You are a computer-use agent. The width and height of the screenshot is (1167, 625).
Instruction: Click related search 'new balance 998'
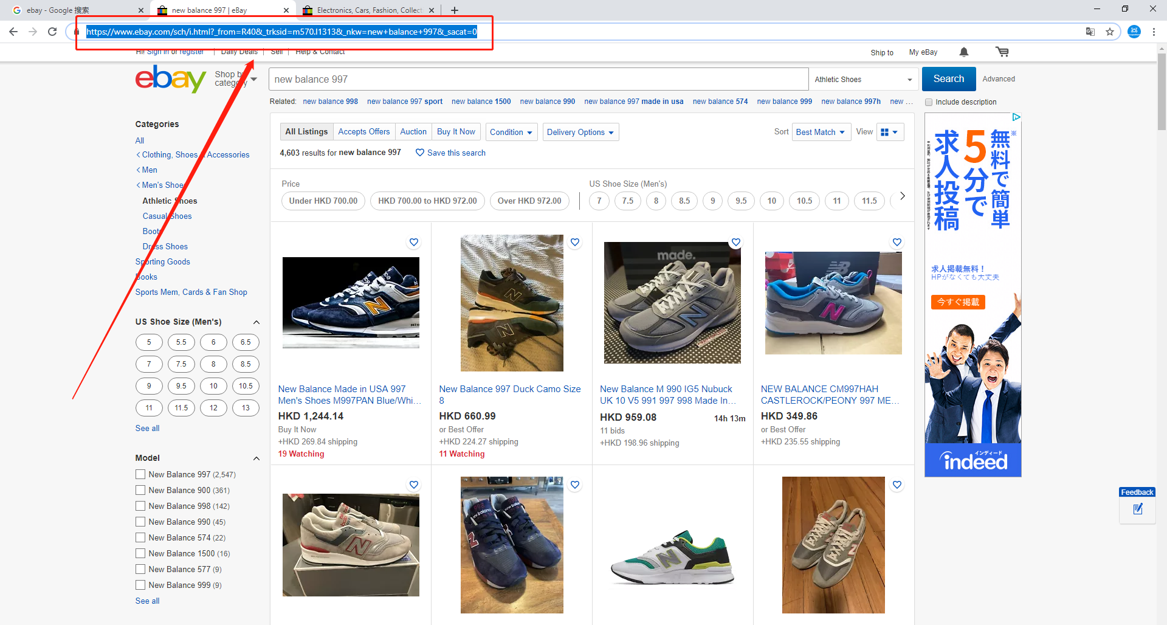(x=330, y=102)
